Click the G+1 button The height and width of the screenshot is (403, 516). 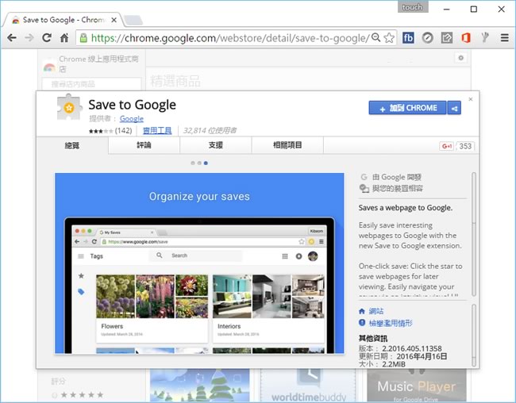pyautogui.click(x=447, y=146)
